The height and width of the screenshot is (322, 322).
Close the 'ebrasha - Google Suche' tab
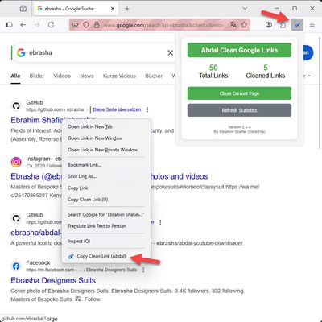[x=113, y=9]
